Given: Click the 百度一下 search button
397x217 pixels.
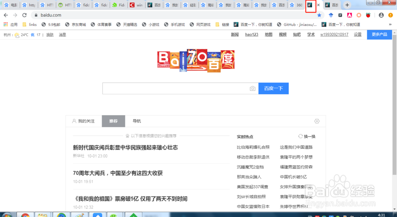Looking at the screenshot, I should click(x=274, y=88).
